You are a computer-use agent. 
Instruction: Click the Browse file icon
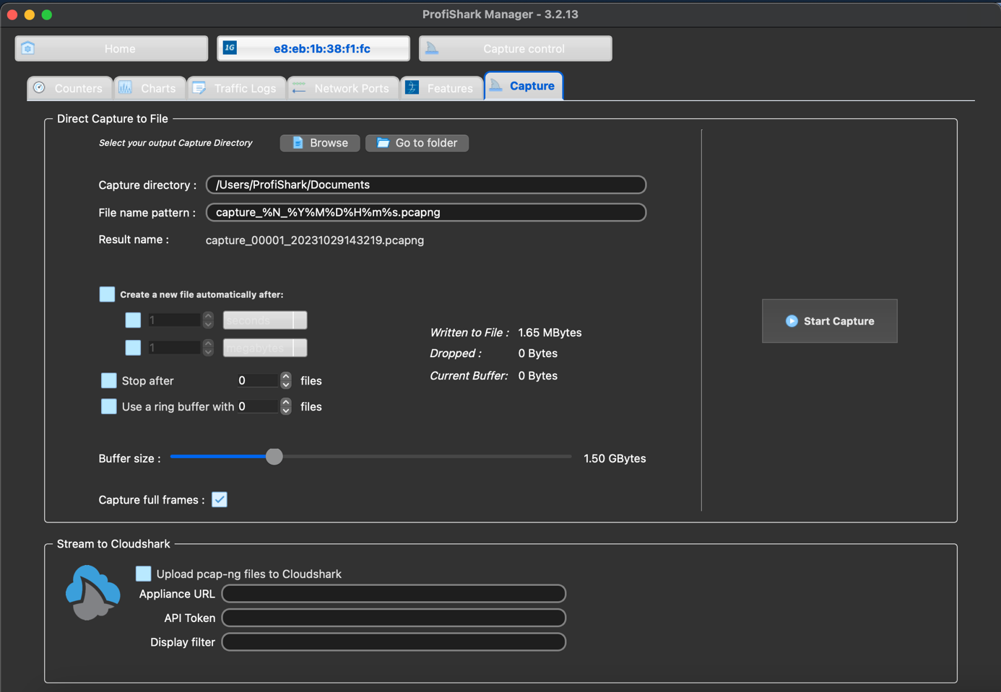pos(298,143)
